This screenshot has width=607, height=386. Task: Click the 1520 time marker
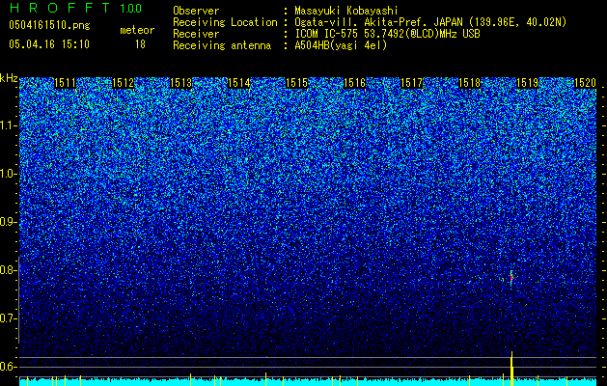coord(585,83)
